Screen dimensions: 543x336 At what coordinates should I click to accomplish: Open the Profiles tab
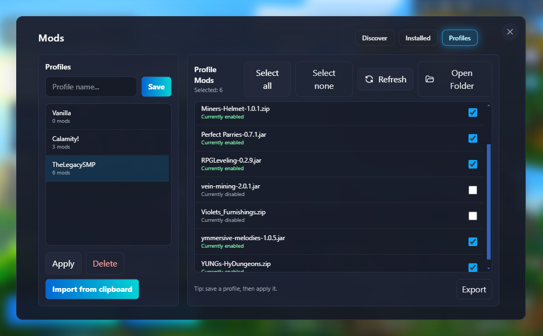pos(459,38)
